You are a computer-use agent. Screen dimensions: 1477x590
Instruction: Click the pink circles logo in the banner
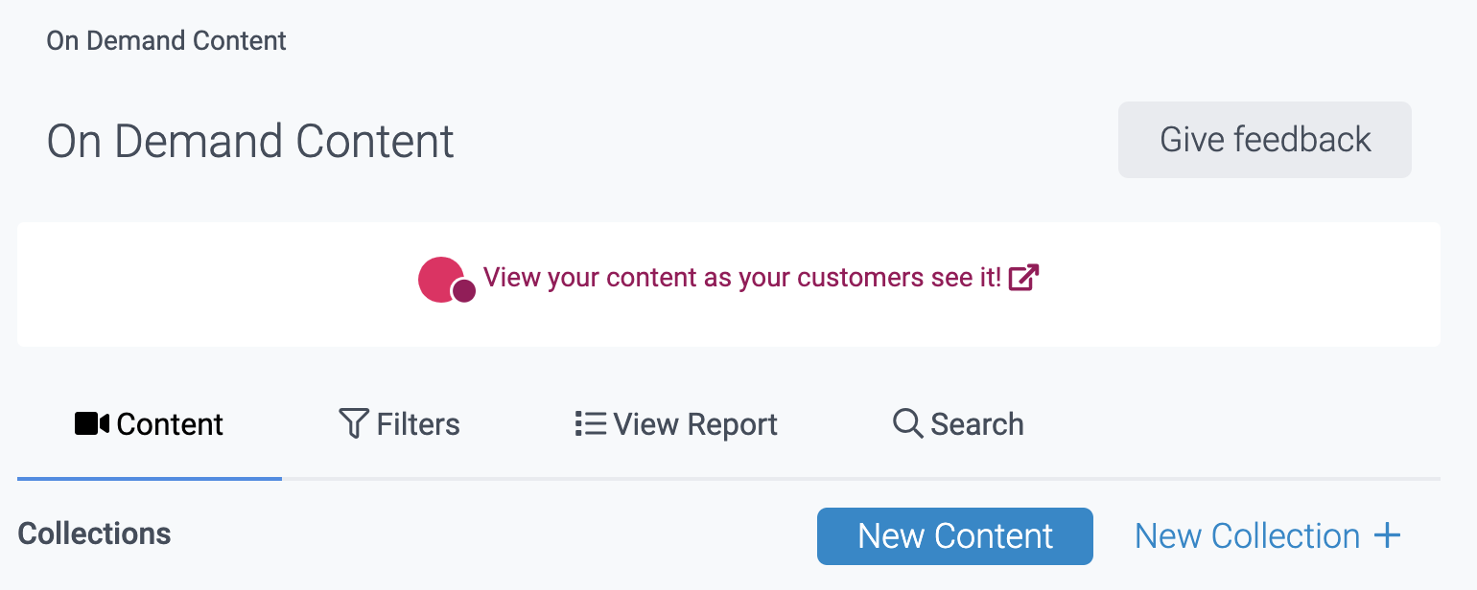click(445, 279)
